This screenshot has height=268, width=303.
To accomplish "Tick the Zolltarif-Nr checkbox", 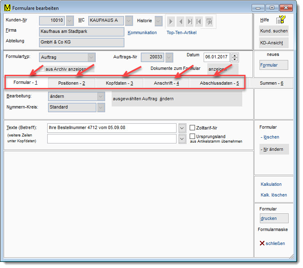I will pos(193,128).
